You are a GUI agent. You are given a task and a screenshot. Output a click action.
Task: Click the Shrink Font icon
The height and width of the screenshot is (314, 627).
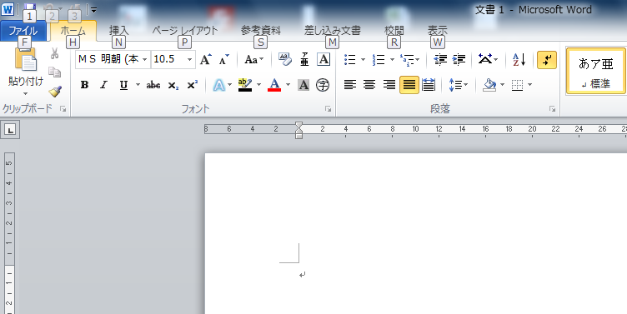pos(224,59)
